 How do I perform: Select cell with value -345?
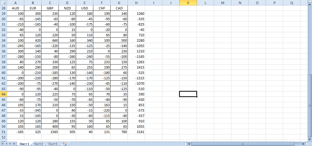pos(33,110)
